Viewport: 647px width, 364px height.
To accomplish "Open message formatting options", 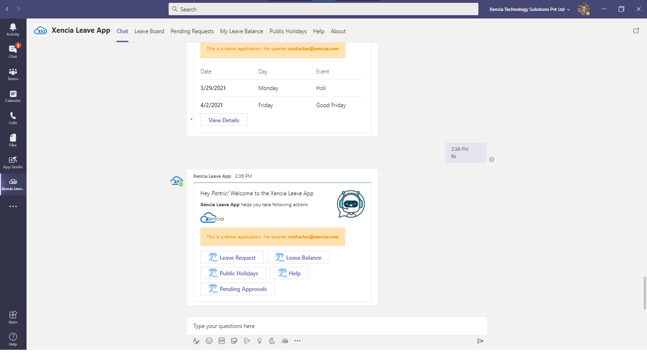I will point(196,341).
